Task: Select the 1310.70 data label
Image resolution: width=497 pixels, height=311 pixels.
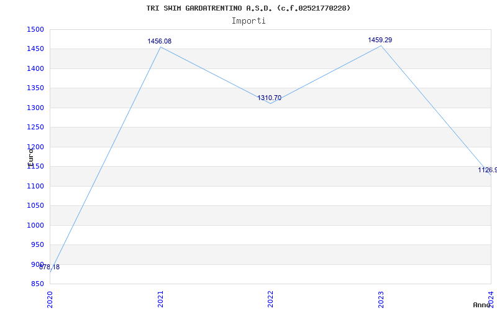Action: tap(269, 98)
